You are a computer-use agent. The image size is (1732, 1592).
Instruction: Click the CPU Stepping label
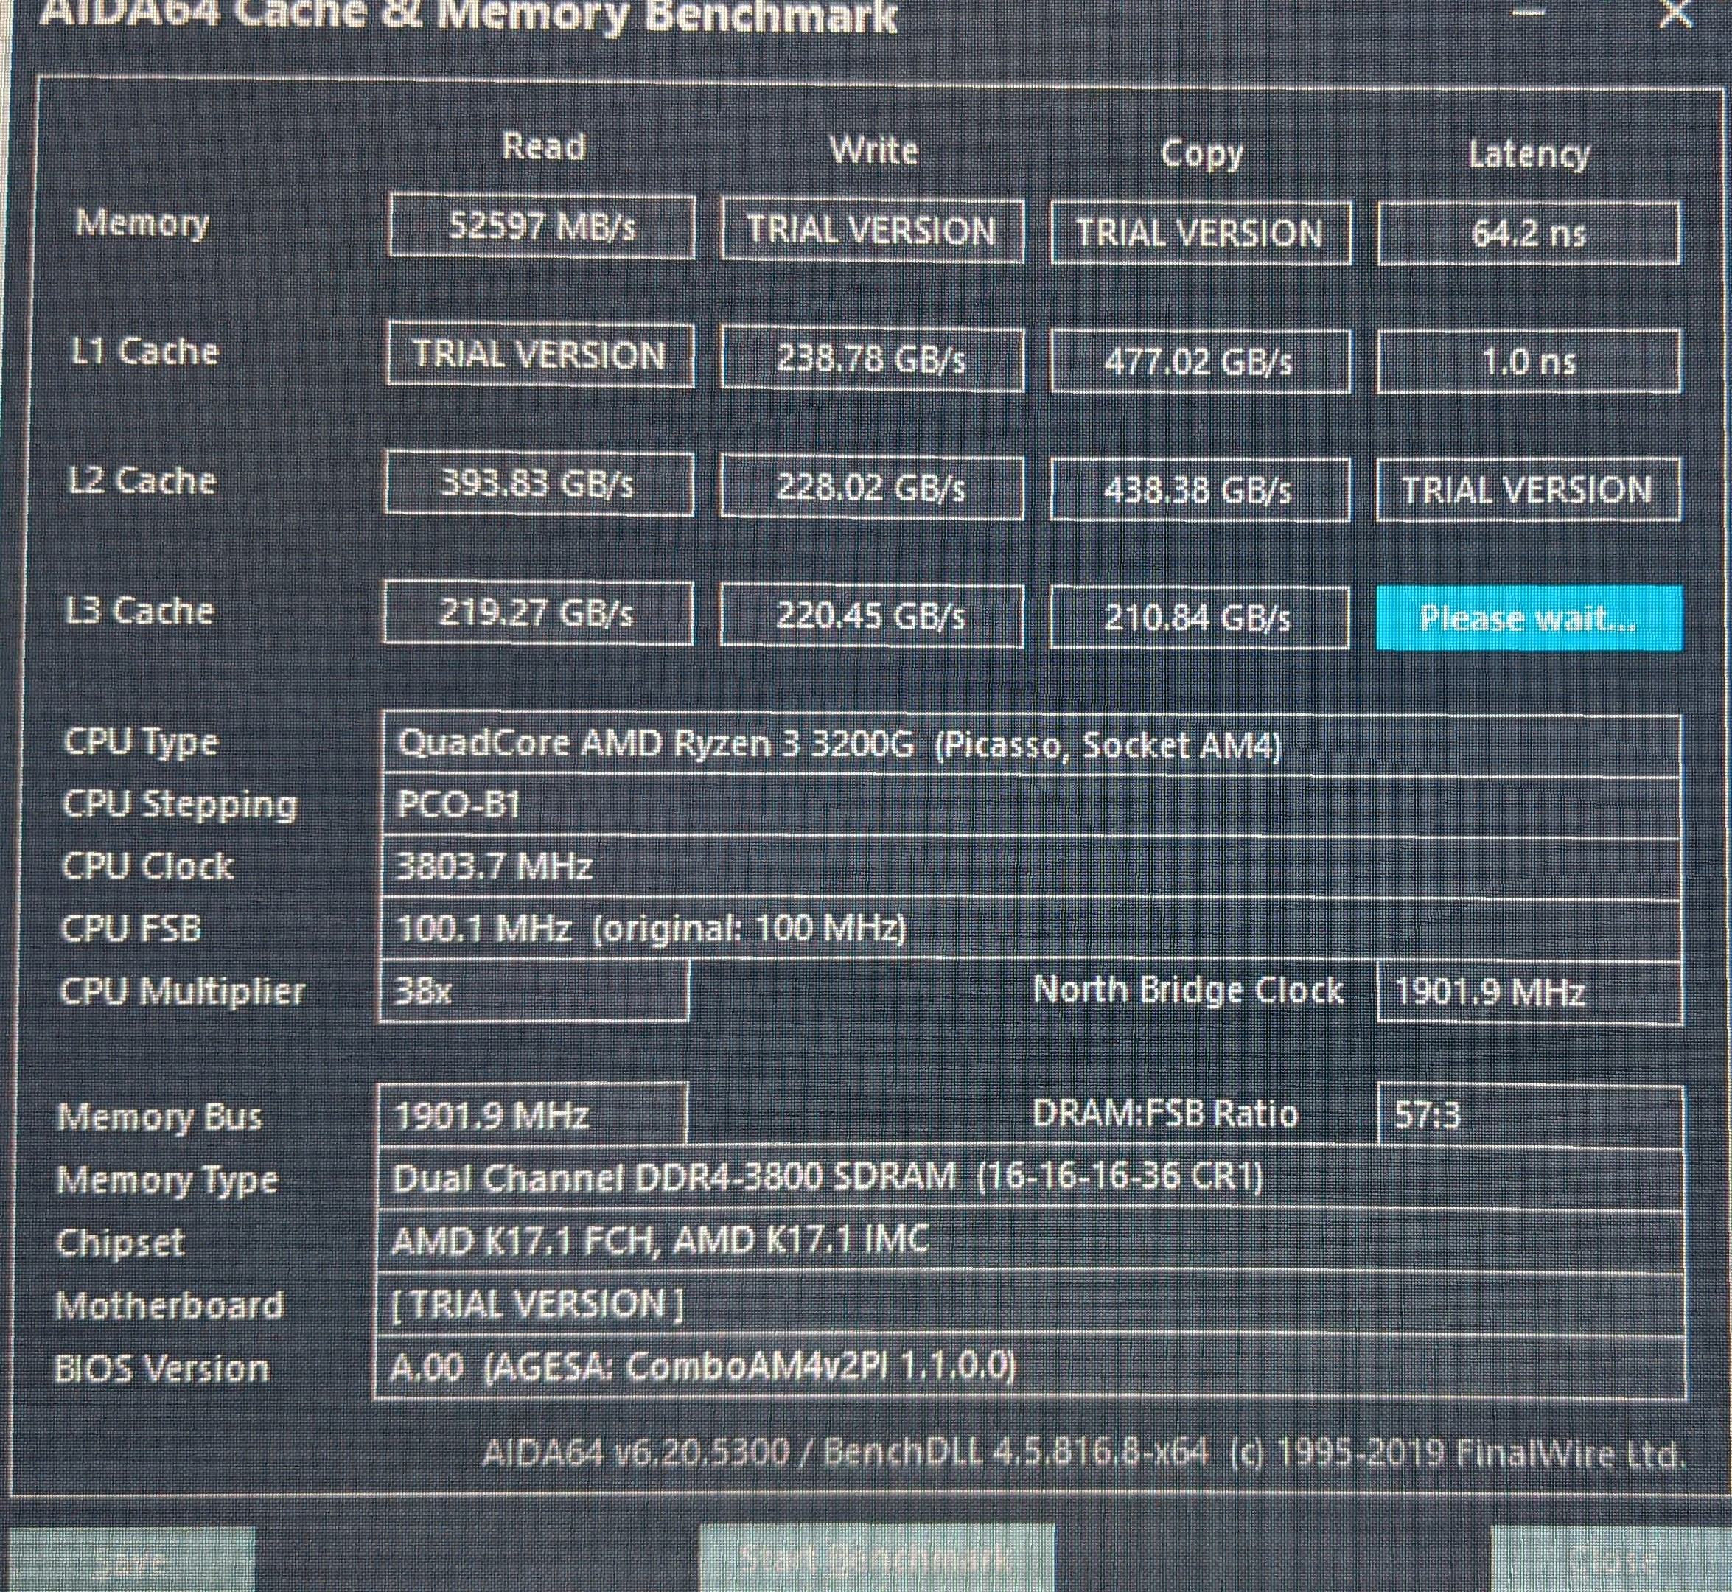[x=179, y=805]
